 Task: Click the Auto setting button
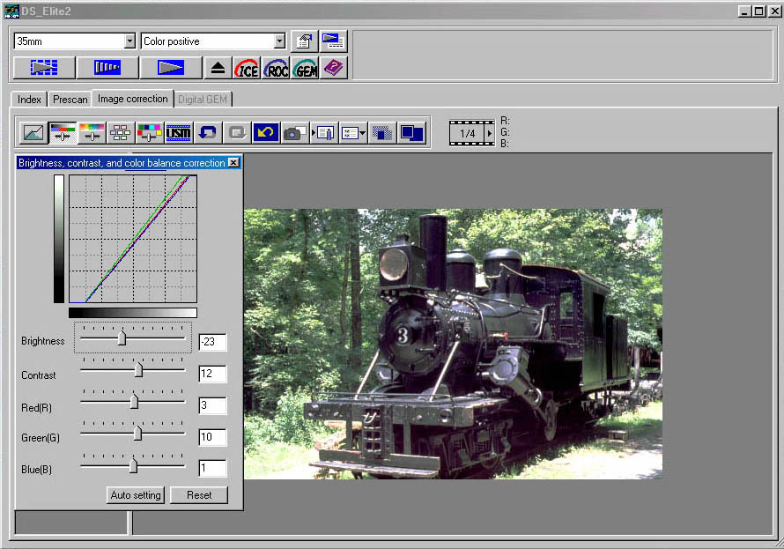click(x=136, y=495)
